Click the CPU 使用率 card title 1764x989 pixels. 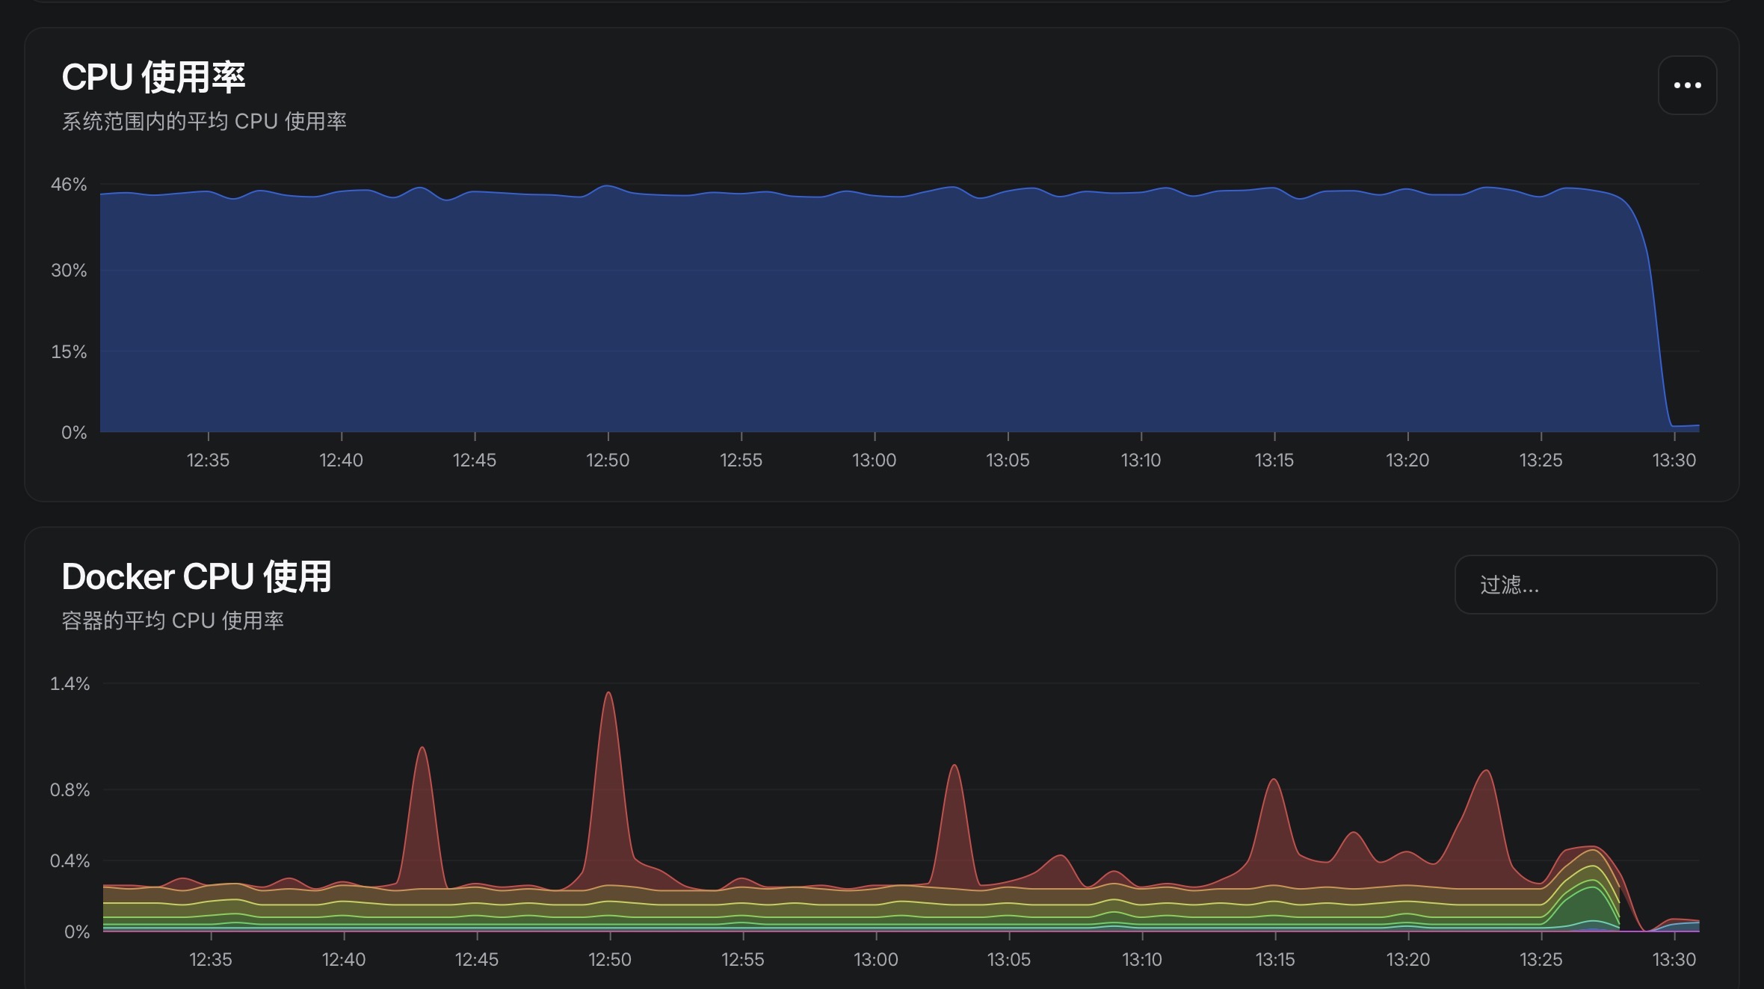coord(153,77)
